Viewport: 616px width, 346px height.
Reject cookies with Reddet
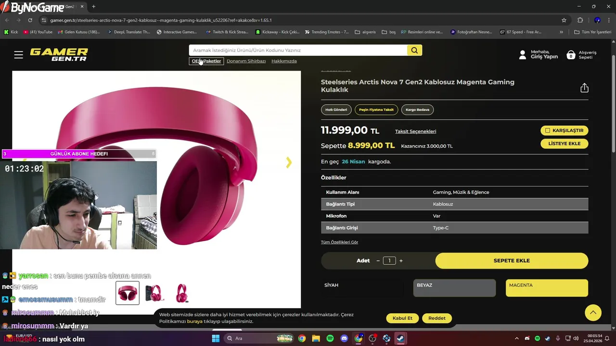[437, 318]
